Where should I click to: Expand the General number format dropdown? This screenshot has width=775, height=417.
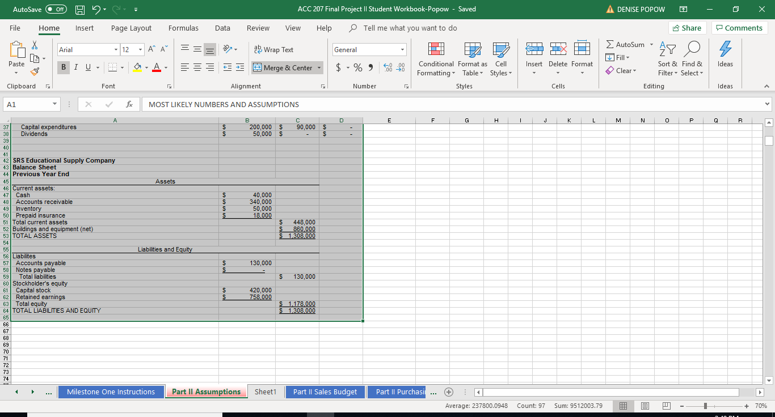[x=403, y=50]
